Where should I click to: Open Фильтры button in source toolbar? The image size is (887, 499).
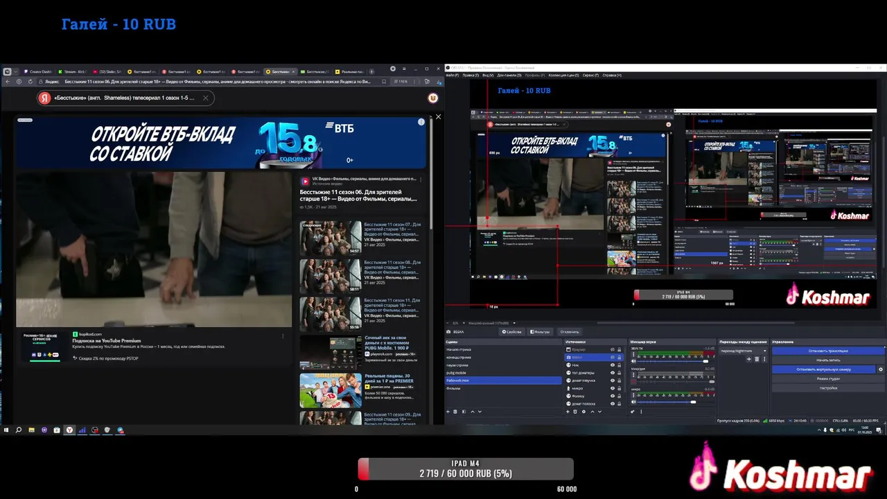540,331
